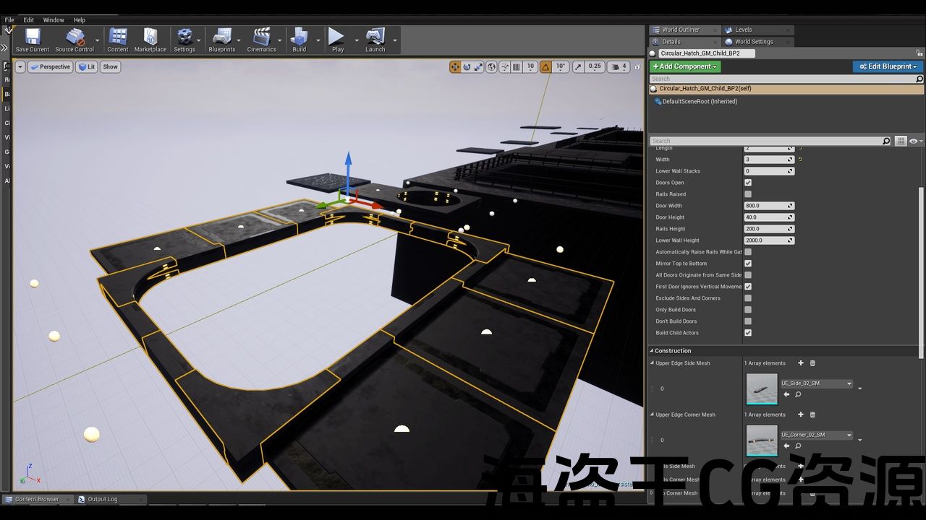The image size is (926, 520).
Task: Click the Door Width value field
Action: [767, 206]
